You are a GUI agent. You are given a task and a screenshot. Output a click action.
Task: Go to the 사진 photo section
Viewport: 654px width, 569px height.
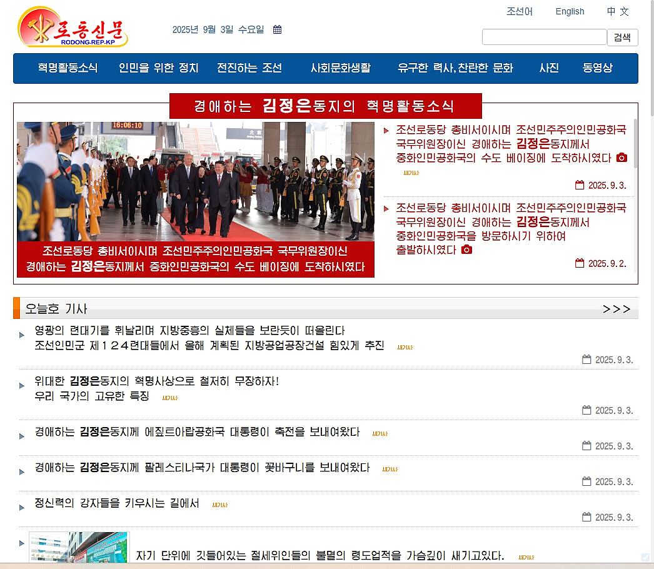549,68
